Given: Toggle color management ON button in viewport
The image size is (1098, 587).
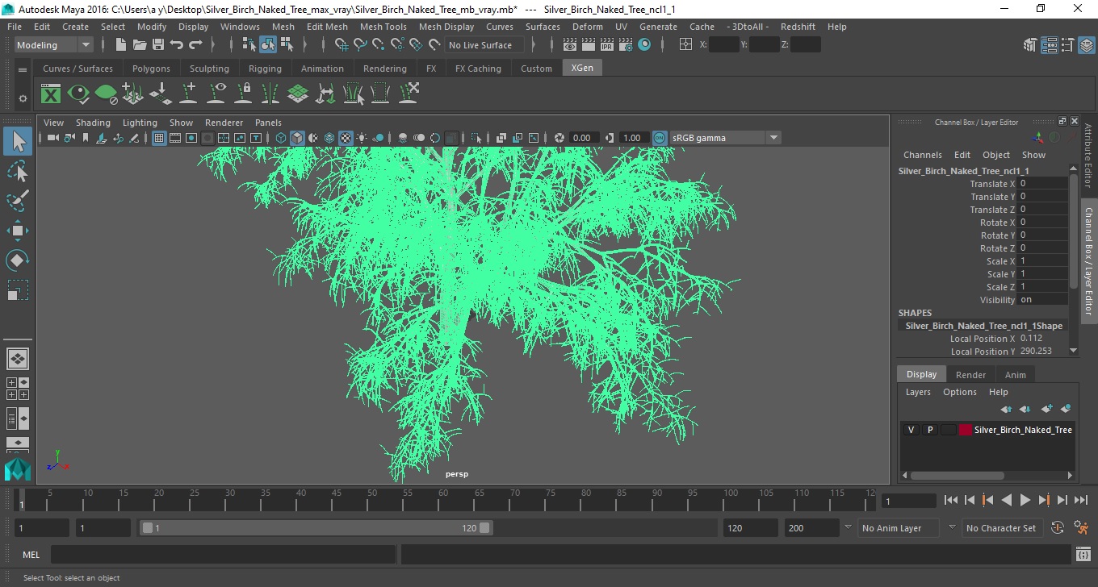Looking at the screenshot, I should click(x=660, y=138).
